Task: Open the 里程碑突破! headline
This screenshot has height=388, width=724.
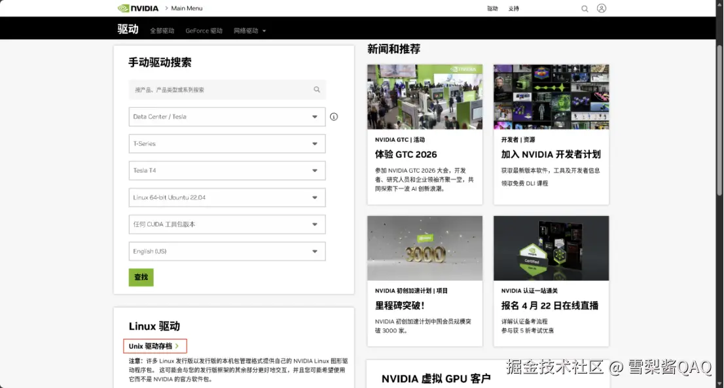Action: (x=400, y=306)
